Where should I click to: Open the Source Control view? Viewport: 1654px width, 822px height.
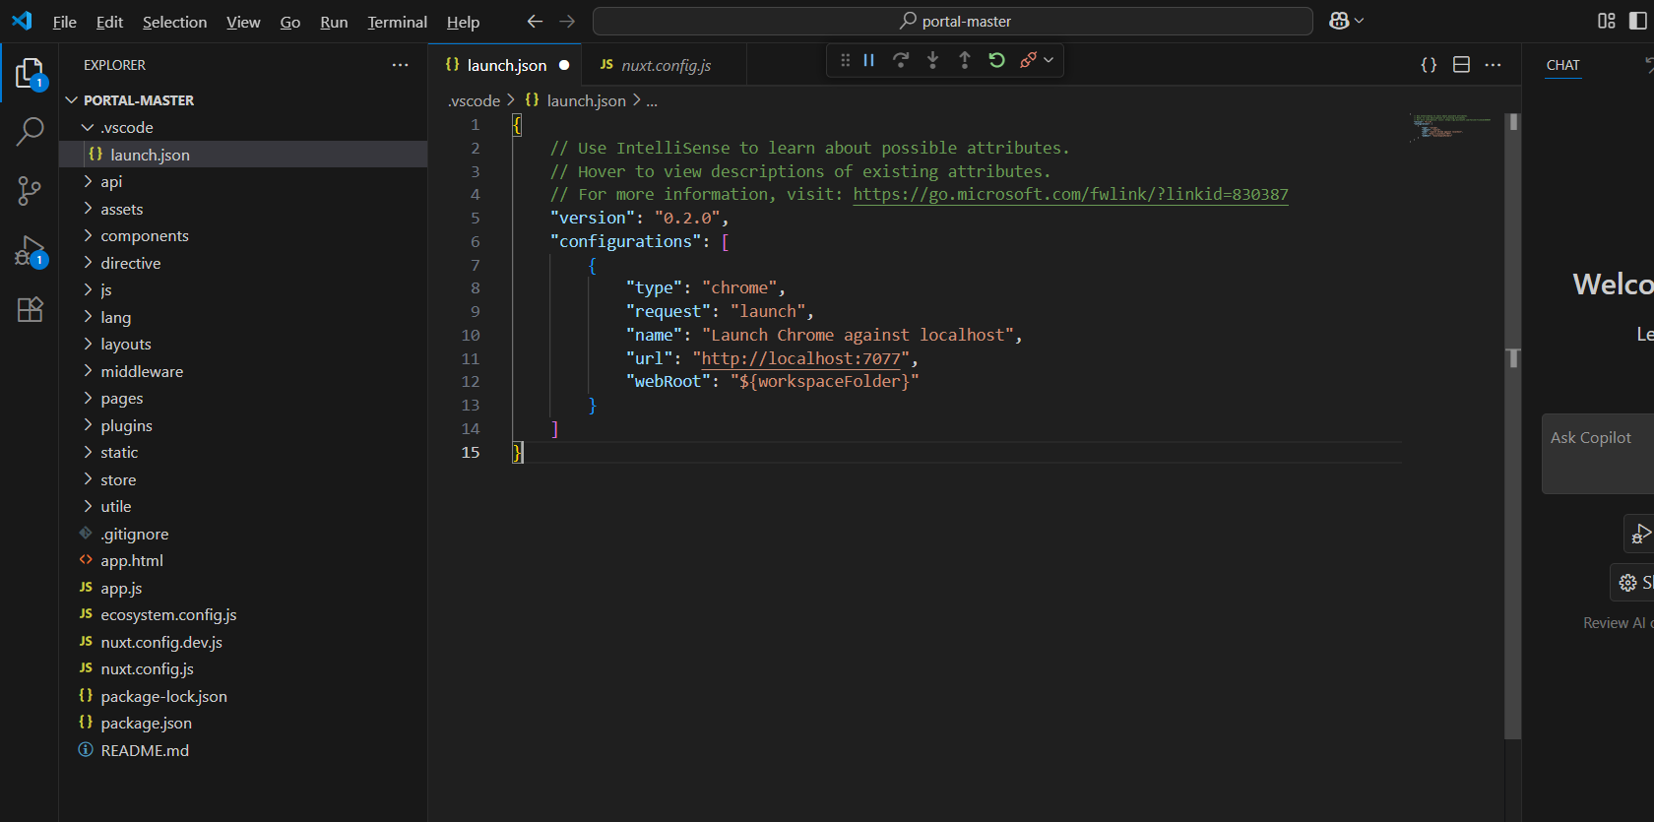(x=30, y=191)
